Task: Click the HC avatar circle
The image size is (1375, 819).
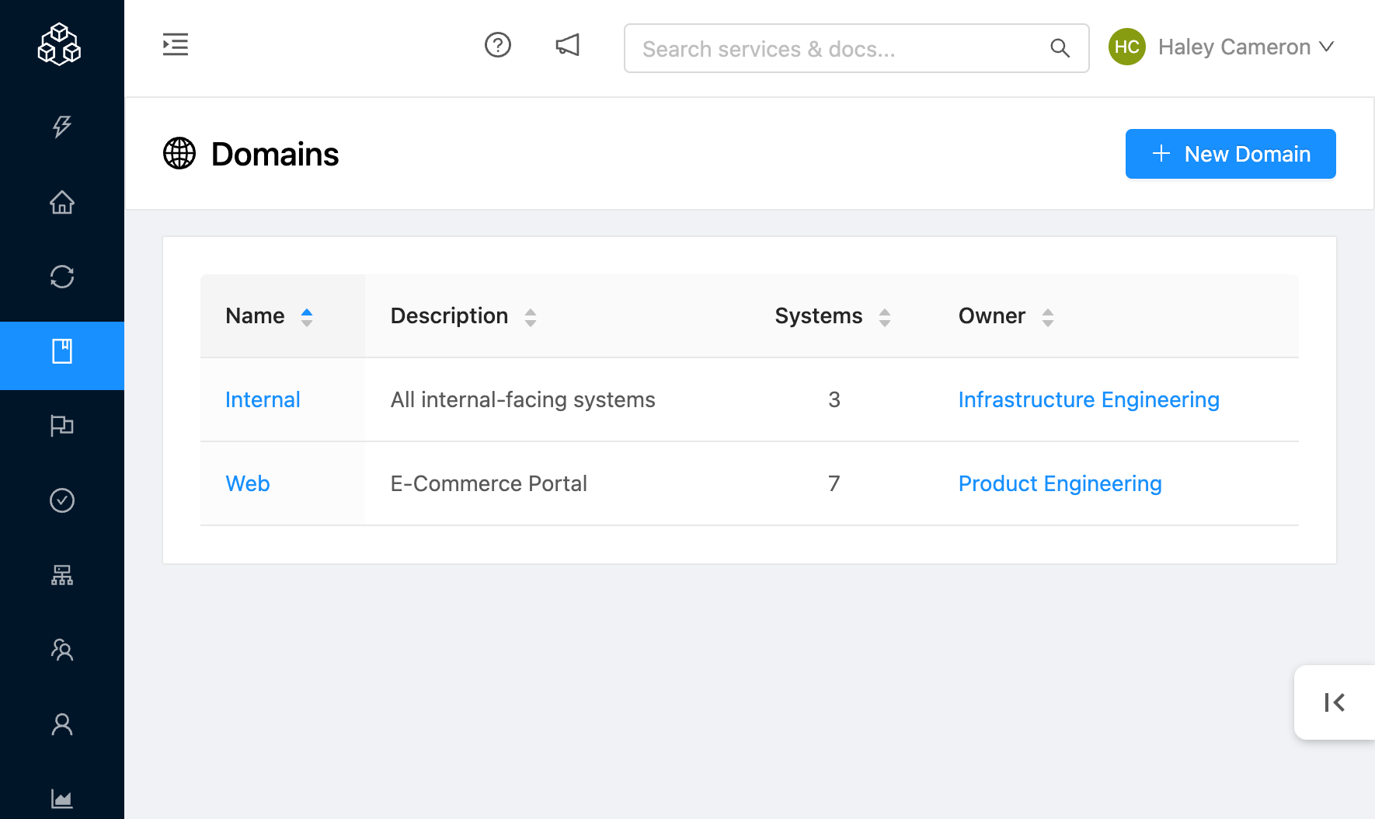Action: (x=1127, y=47)
